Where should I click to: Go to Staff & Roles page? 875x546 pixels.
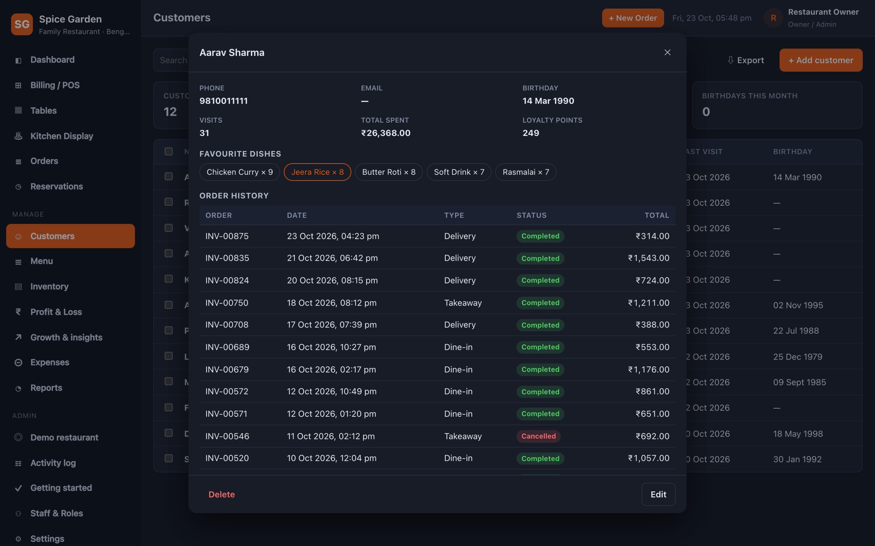coord(70,513)
